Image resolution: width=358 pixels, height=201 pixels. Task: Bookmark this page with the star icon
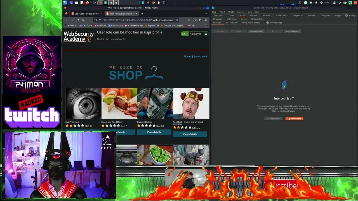(176, 20)
